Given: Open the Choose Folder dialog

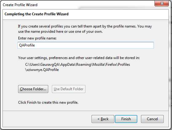Looking at the screenshot, I should coord(33,89).
